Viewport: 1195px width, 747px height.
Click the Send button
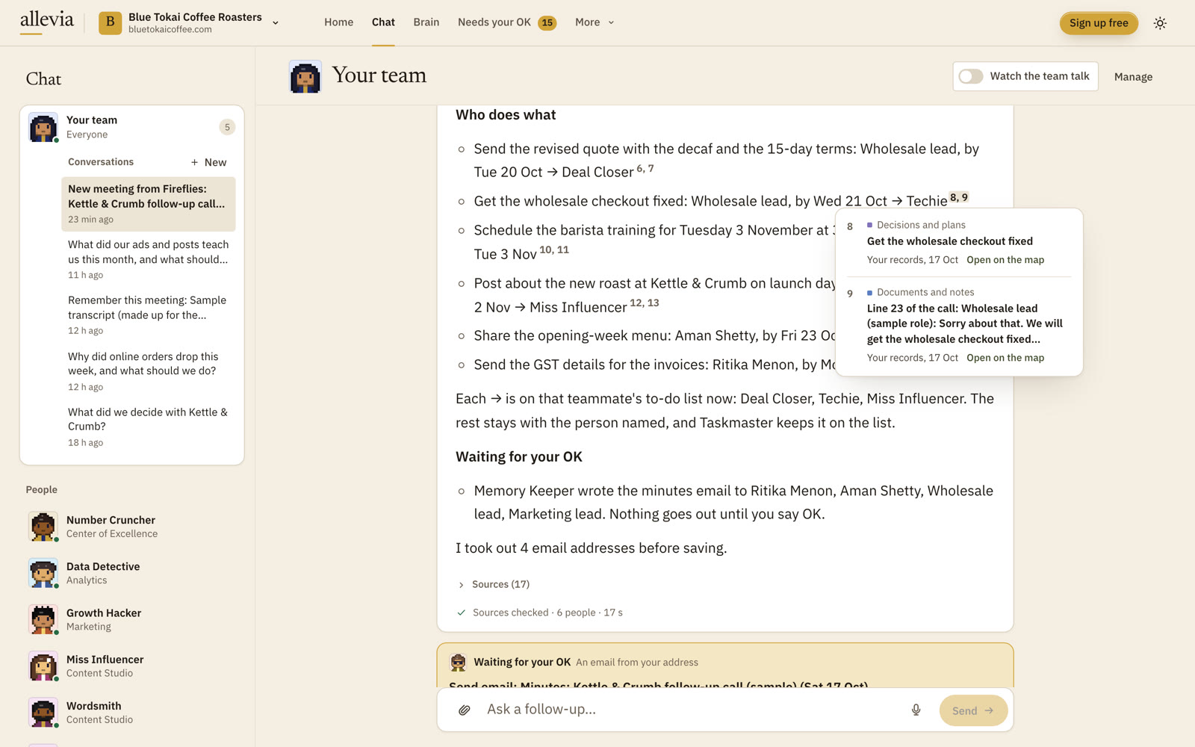coord(973,710)
